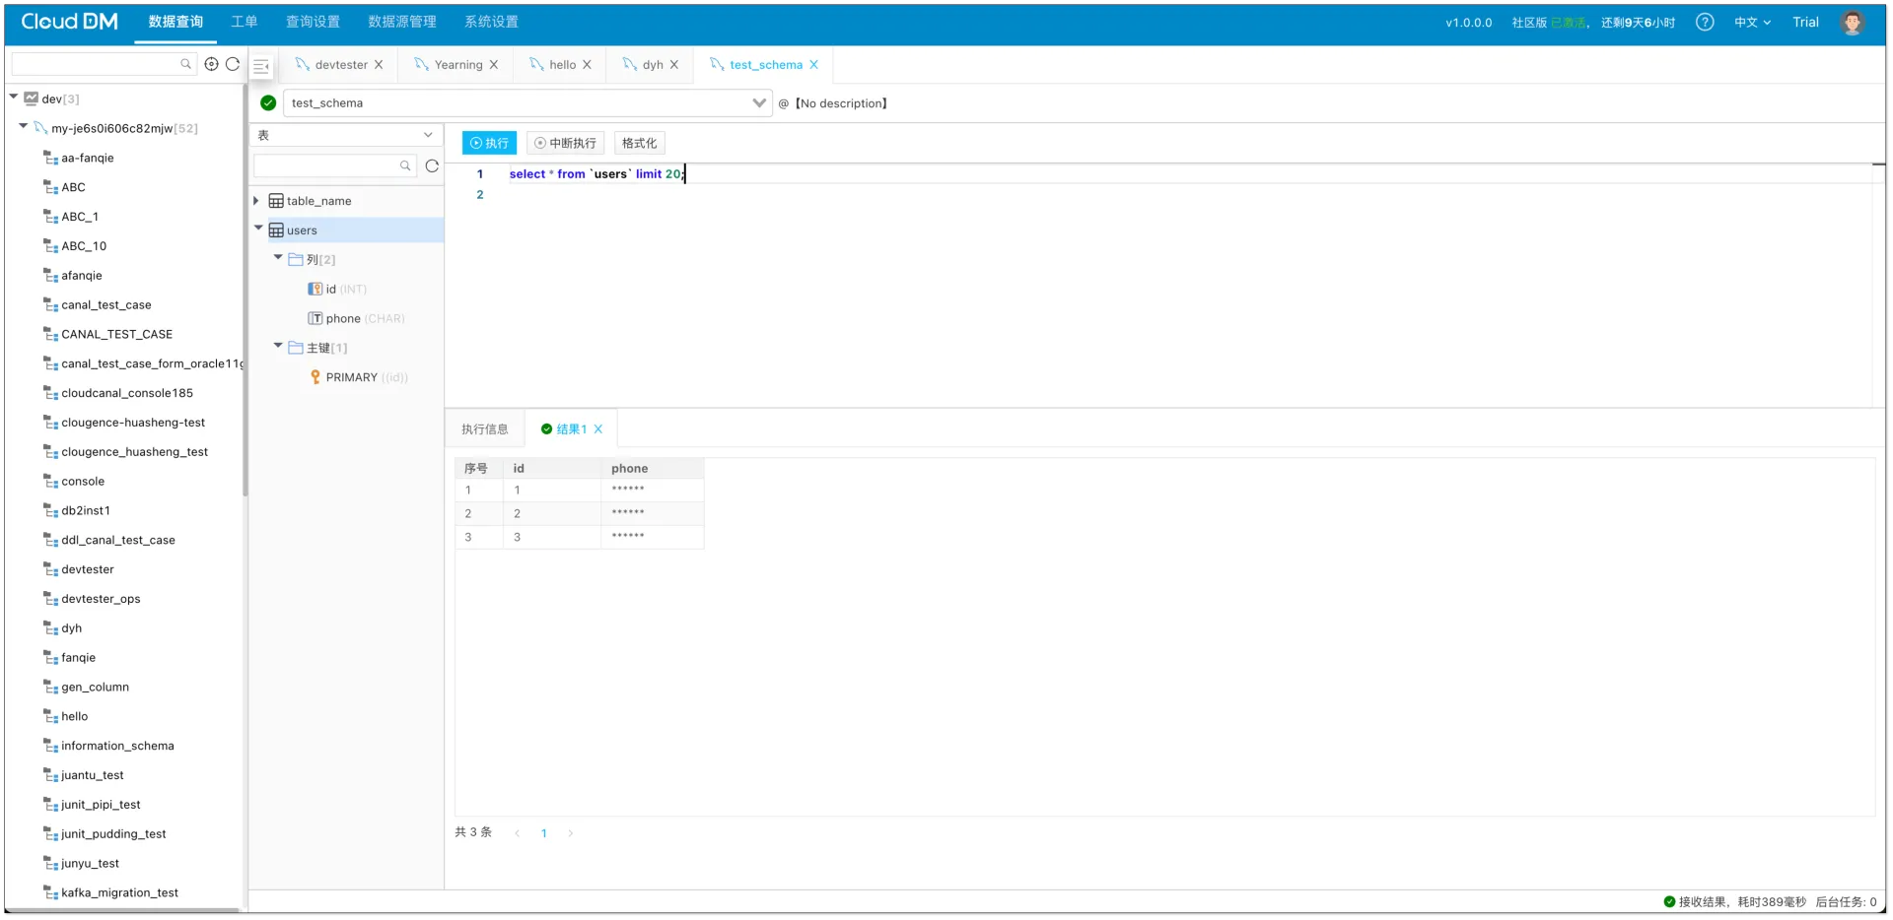Click the table_name table icon
Image resolution: width=1893 pixels, height=920 pixels.
click(276, 201)
